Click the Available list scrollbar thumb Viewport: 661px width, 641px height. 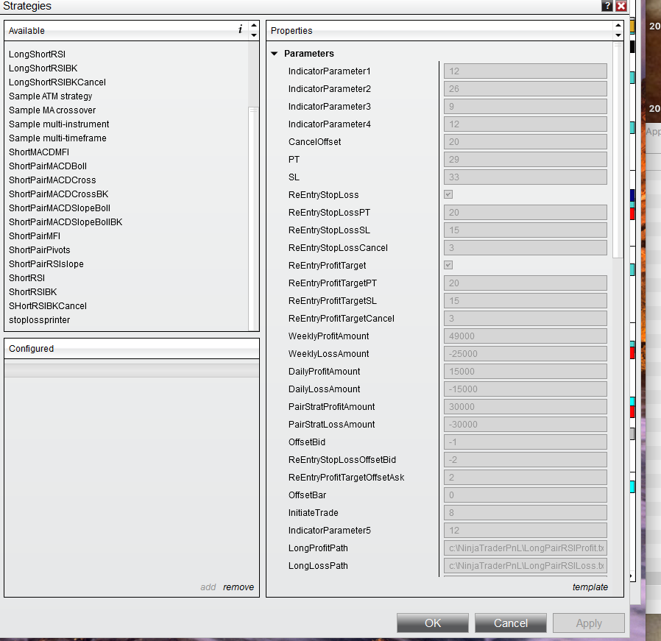click(x=253, y=219)
